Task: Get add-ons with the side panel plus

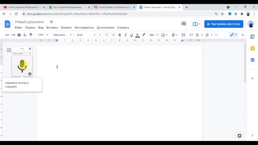Action: click(x=253, y=78)
